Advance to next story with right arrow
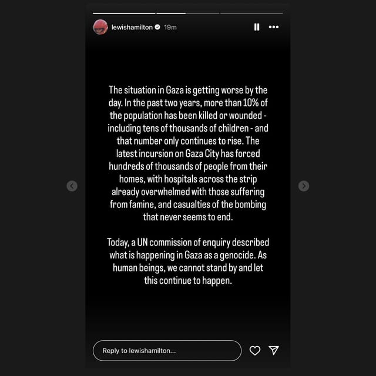This screenshot has height=376, width=376. coord(304,186)
